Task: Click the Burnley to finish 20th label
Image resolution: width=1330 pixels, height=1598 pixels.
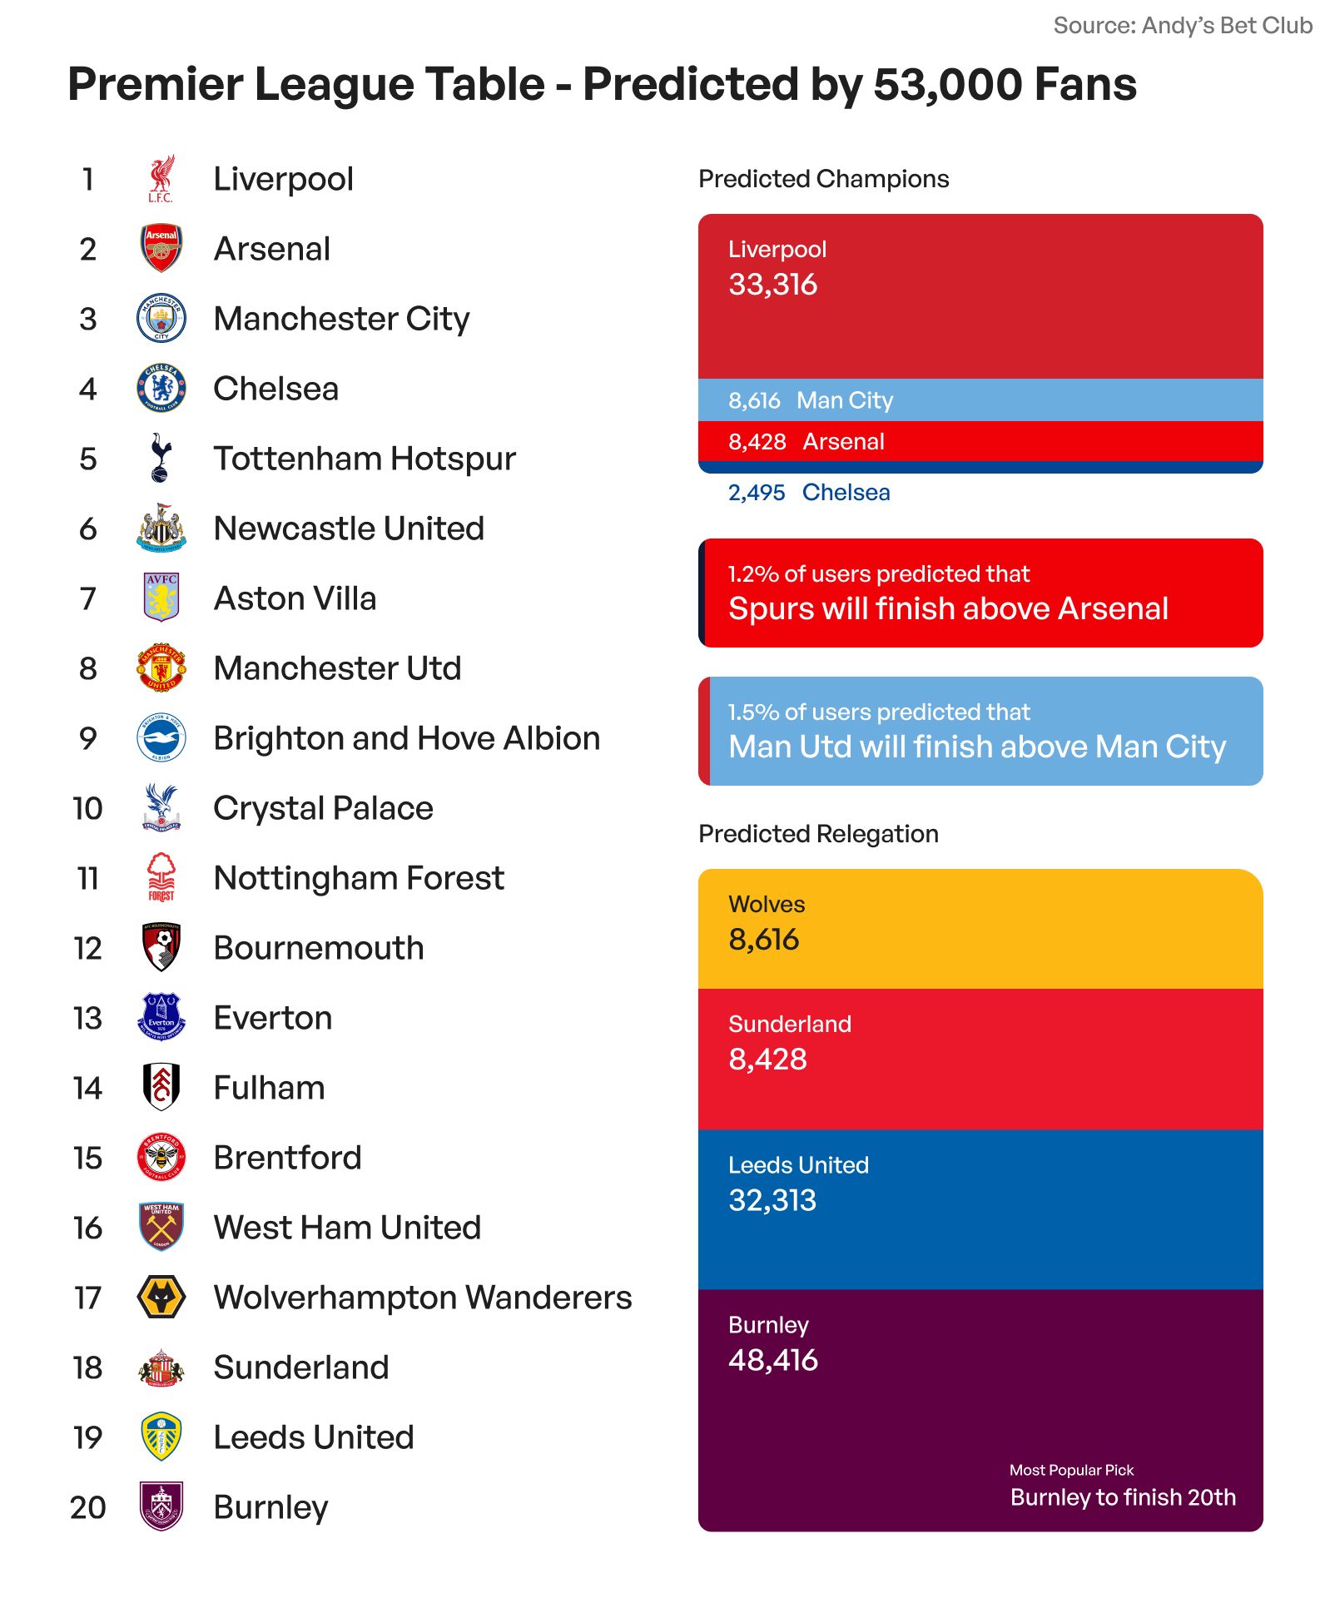Action: (x=1122, y=1497)
